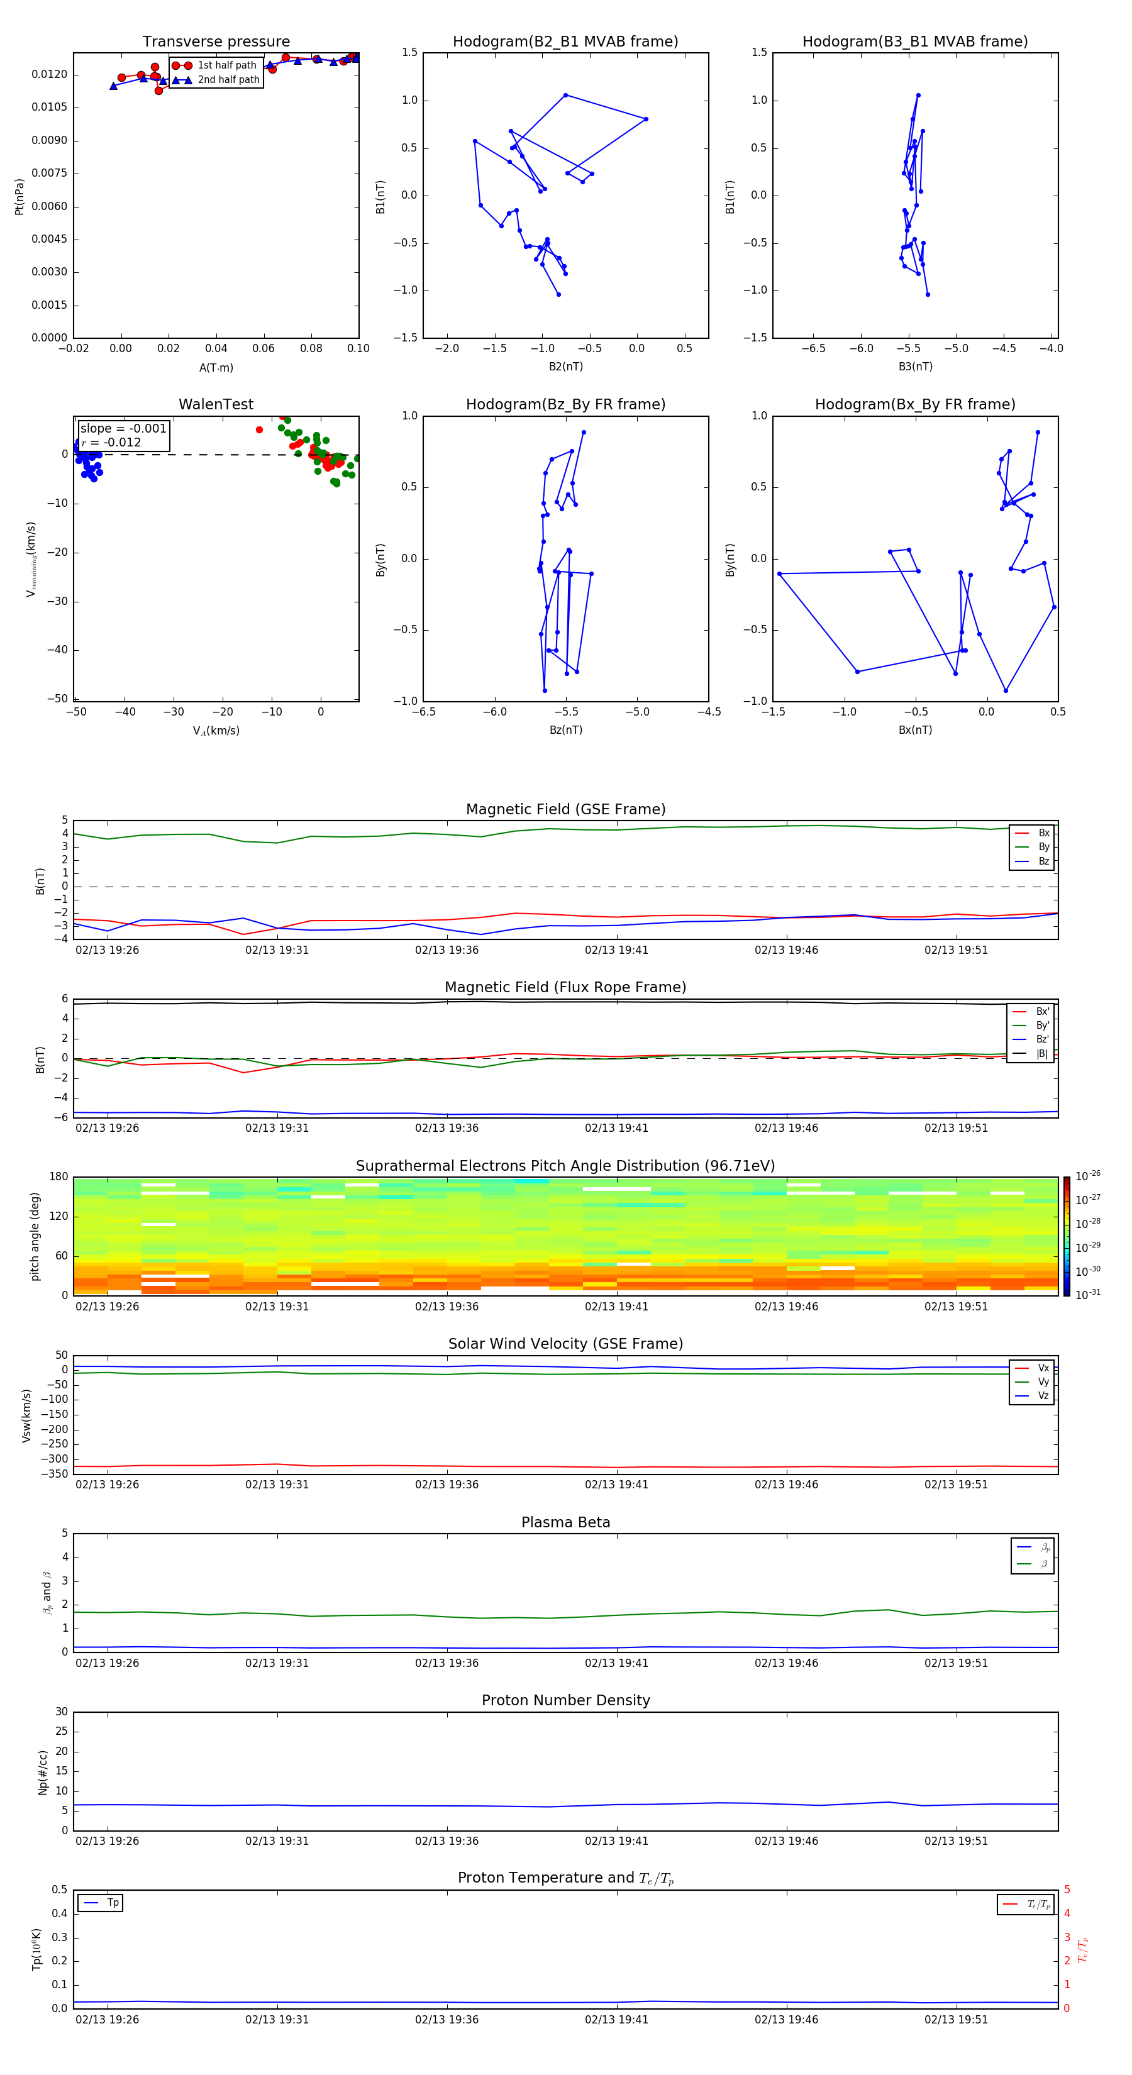
Task: Click the red 'Te/Tp' right axis label
Action: click(x=1083, y=1949)
